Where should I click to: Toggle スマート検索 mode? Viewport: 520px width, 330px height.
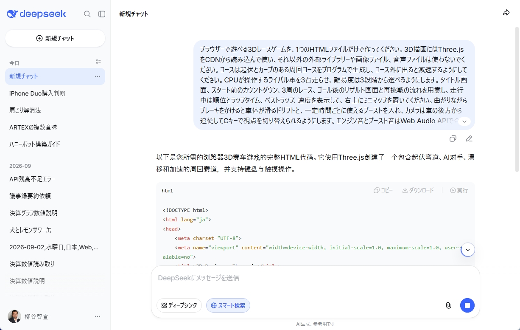(228, 305)
